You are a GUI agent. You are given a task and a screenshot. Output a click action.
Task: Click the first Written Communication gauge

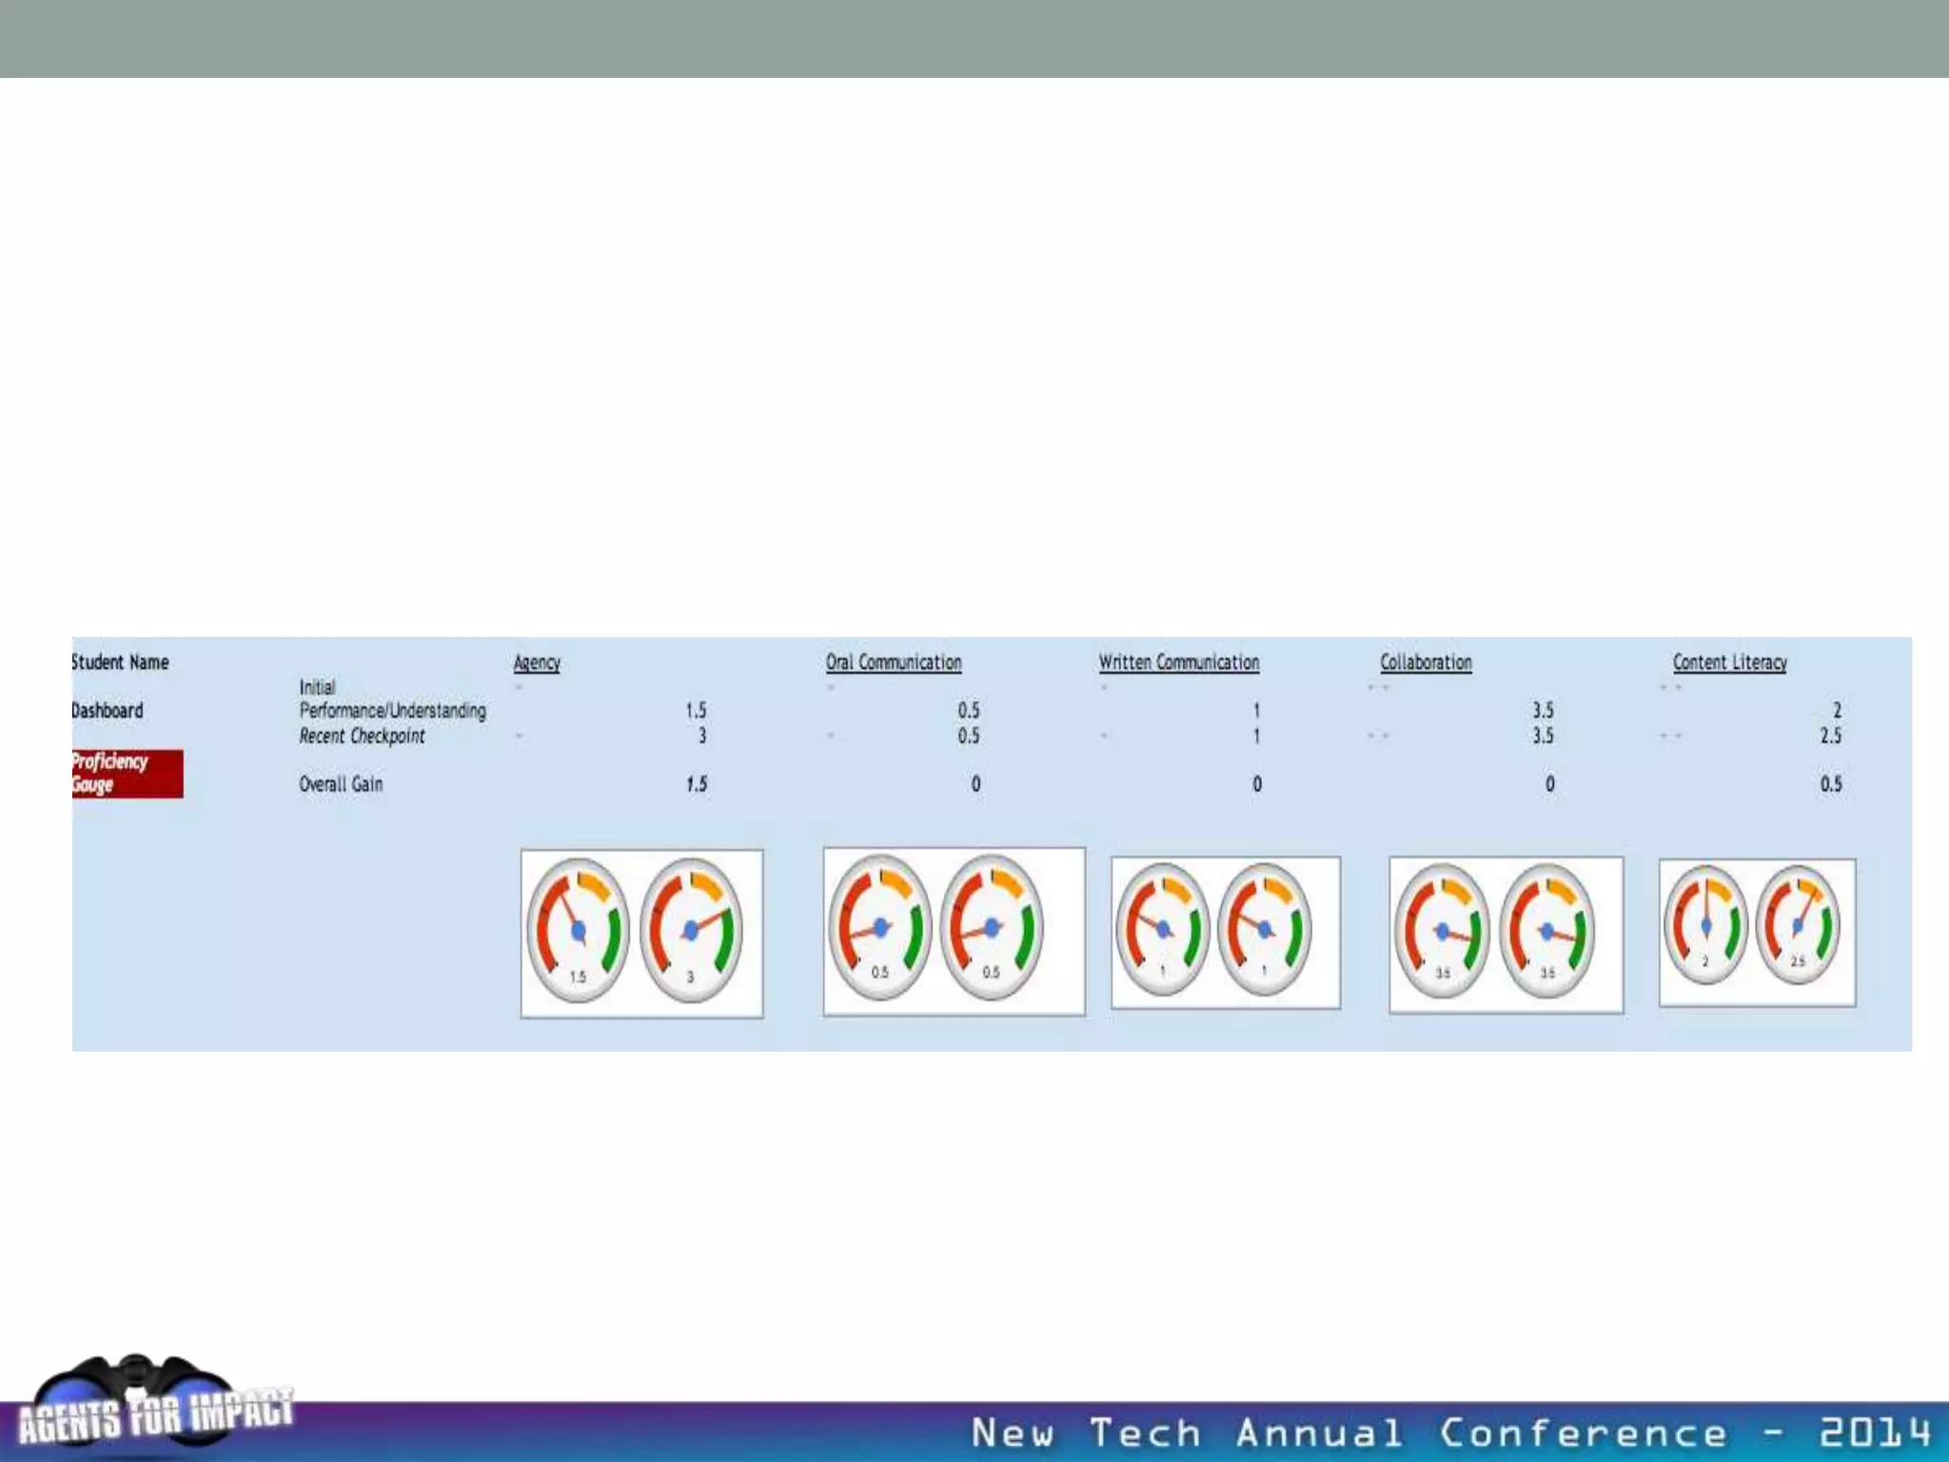1162,929
